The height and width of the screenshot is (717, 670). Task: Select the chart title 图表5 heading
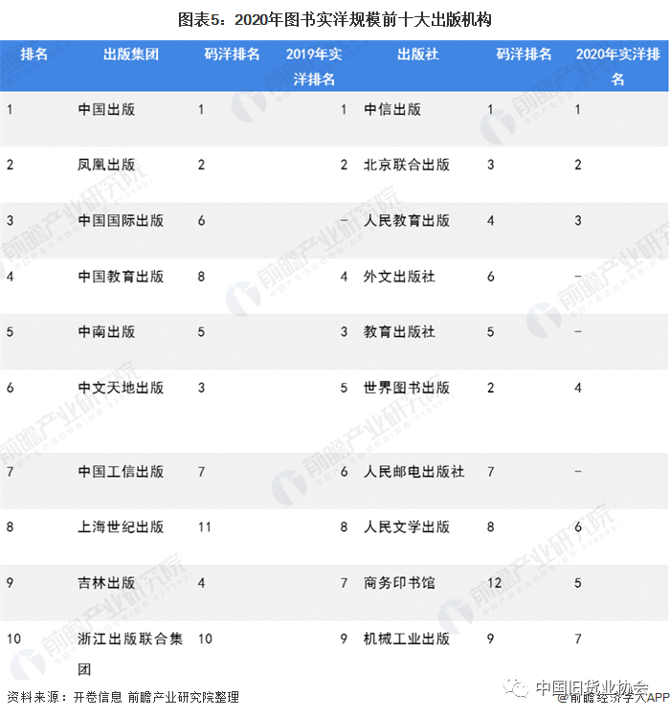click(335, 19)
